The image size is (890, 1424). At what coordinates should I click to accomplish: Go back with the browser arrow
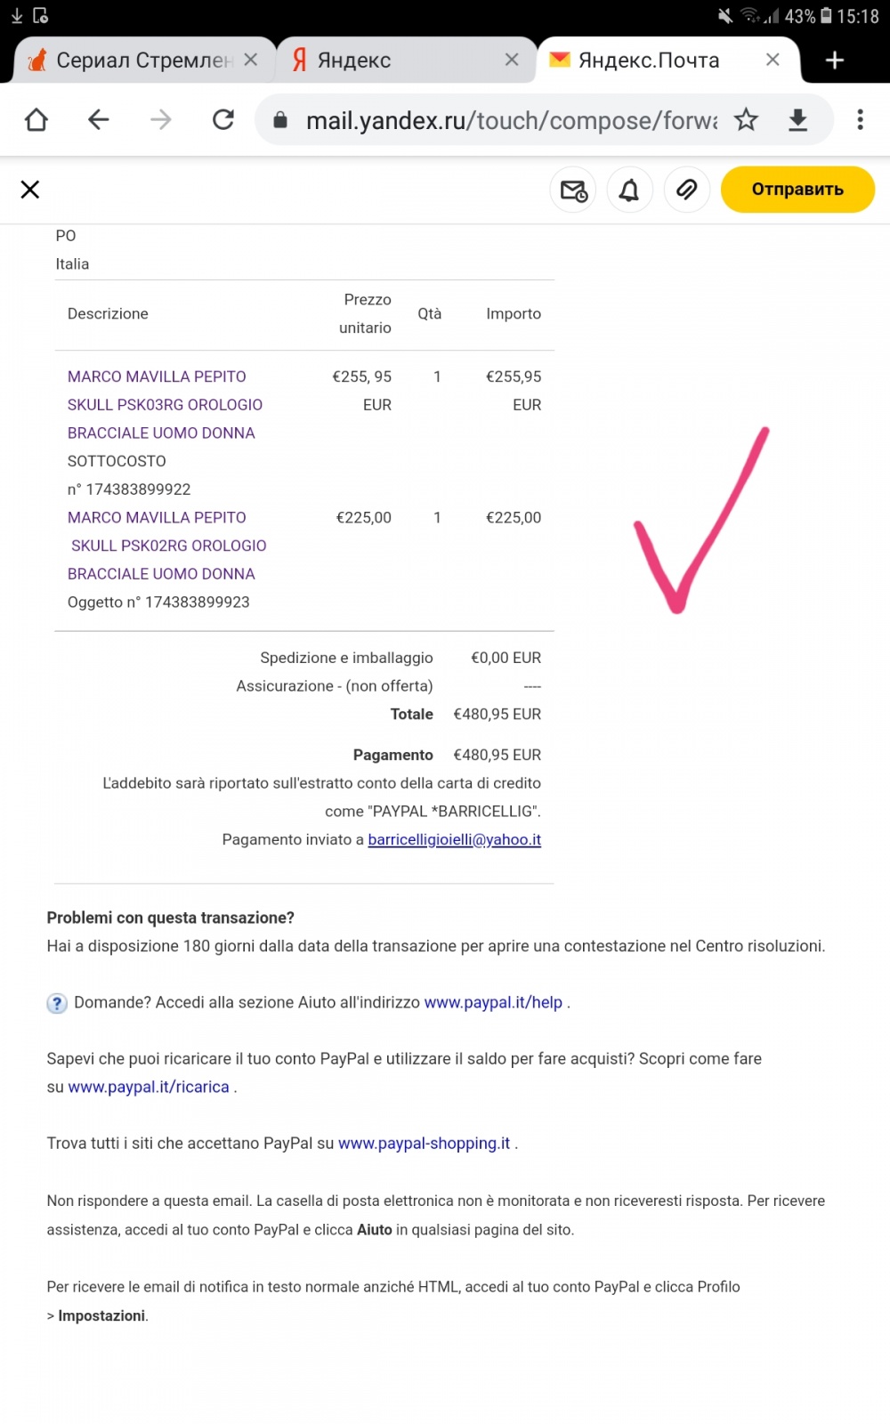tap(98, 119)
